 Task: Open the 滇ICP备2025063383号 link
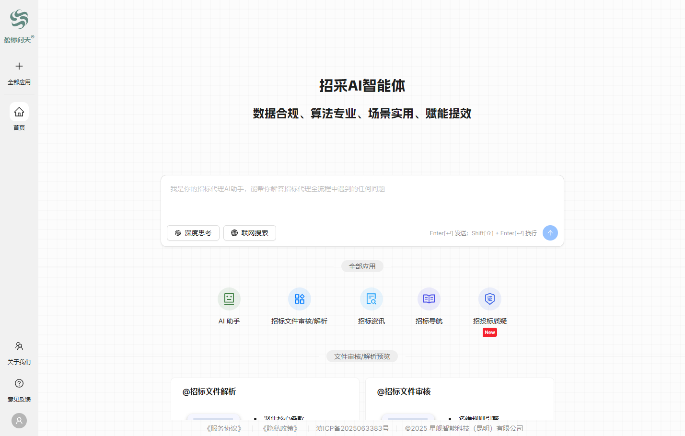click(352, 428)
